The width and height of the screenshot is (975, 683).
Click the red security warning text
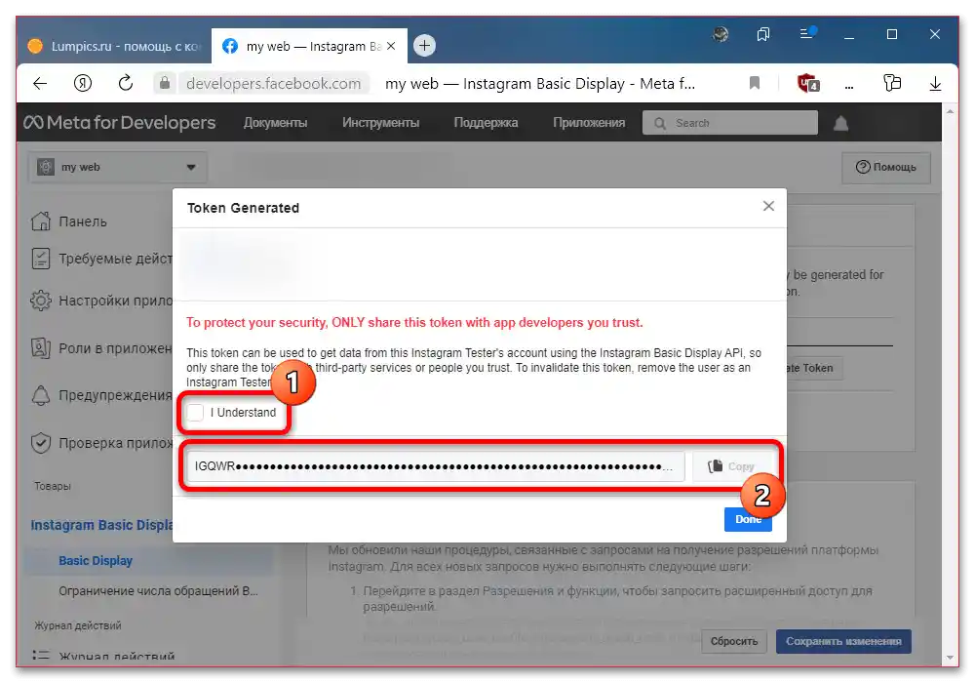[x=414, y=322]
